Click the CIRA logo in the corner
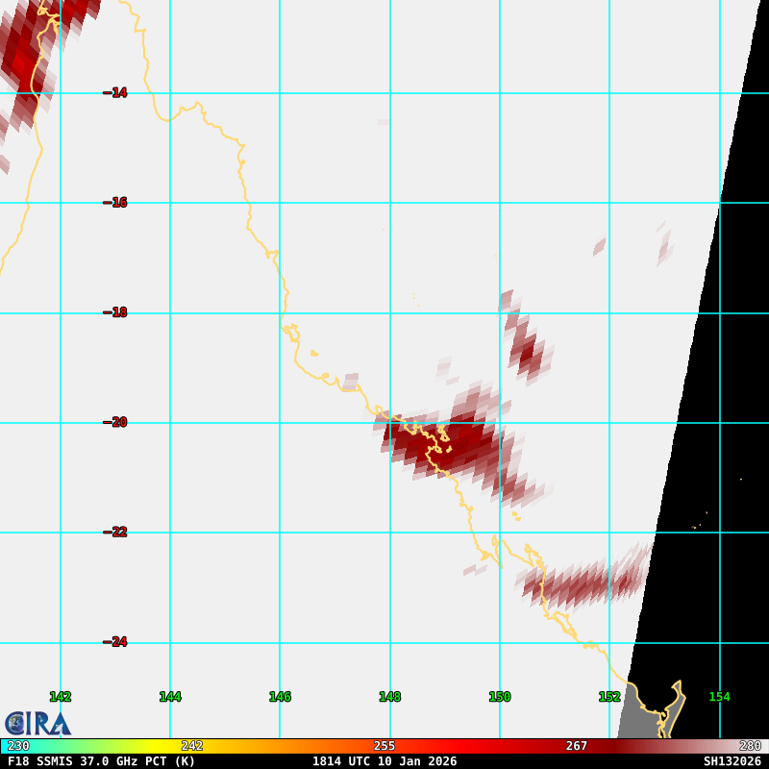 click(x=37, y=723)
